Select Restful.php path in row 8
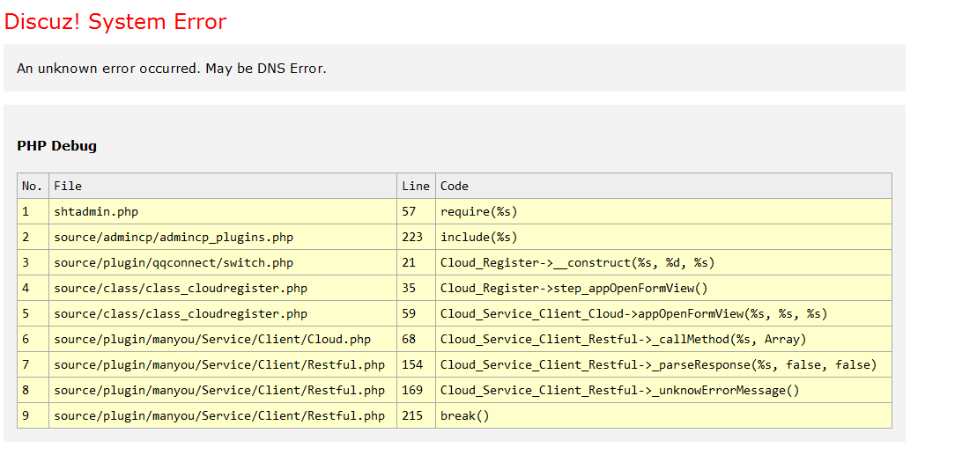The image size is (962, 455). coord(219,390)
